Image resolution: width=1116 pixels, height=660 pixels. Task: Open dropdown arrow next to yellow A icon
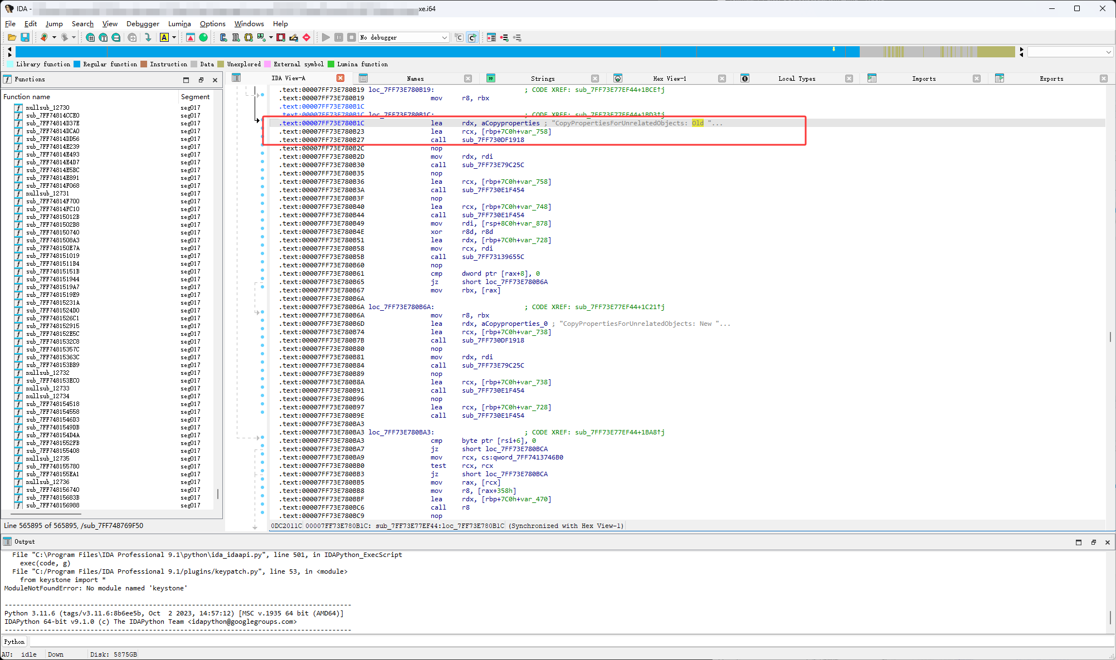point(174,37)
